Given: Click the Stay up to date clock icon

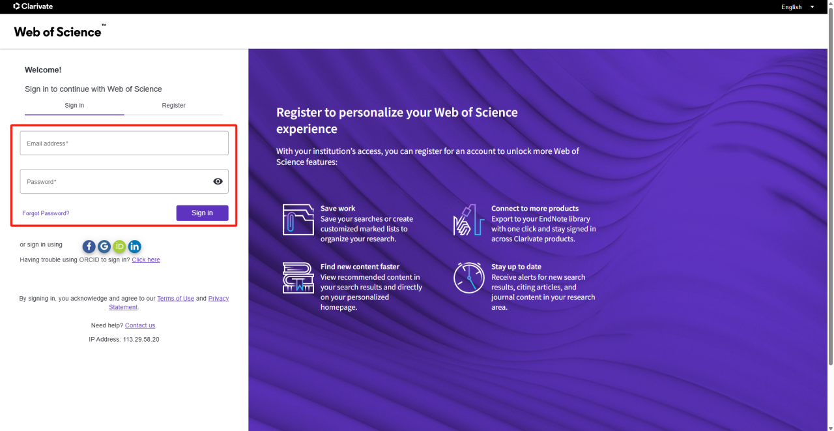Looking at the screenshot, I should tap(468, 278).
